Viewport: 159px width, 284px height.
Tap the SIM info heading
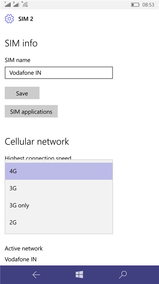tap(21, 43)
